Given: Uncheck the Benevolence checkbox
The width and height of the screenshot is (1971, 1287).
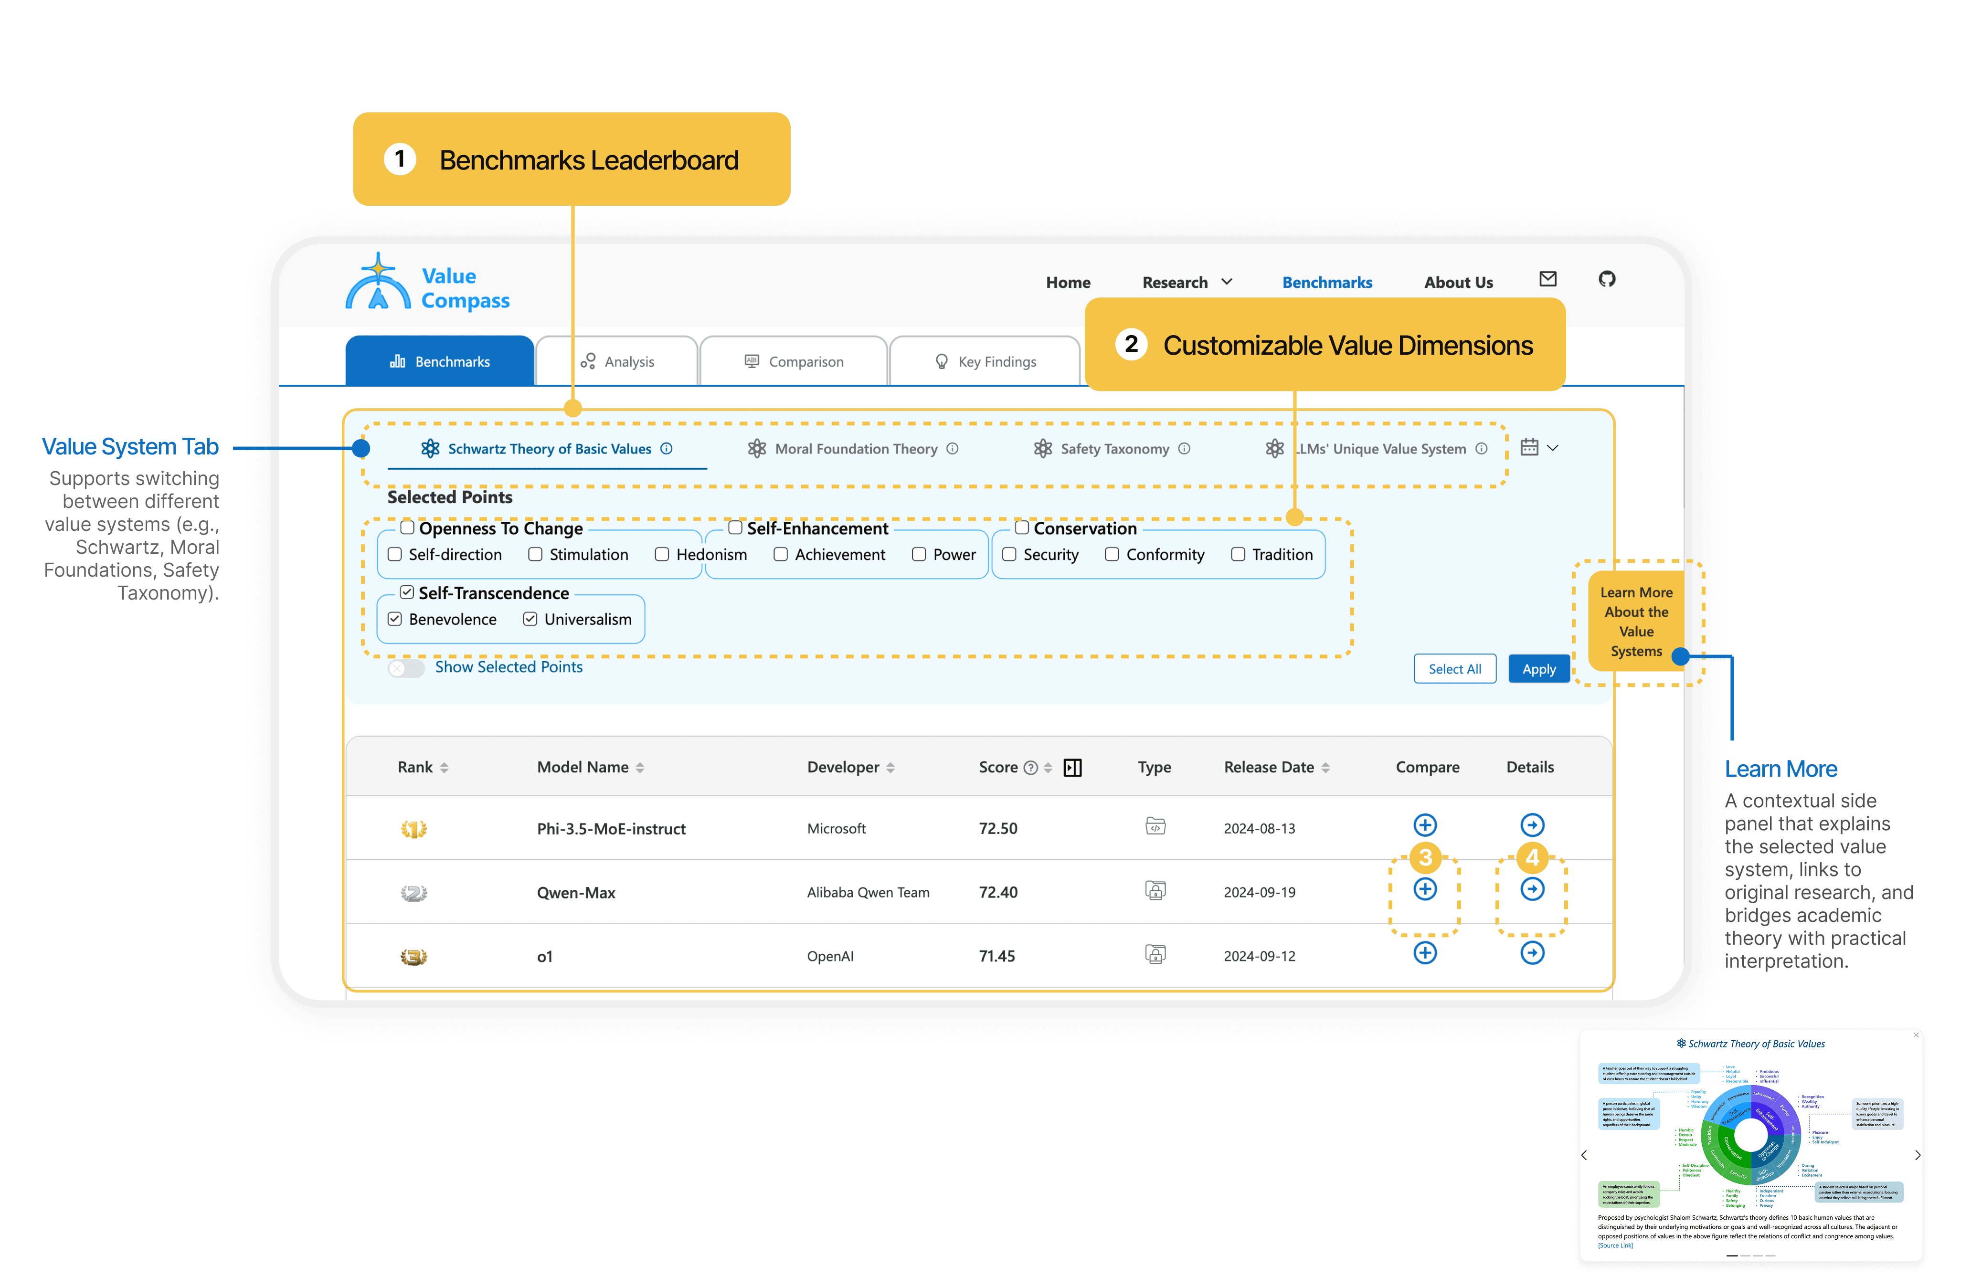Looking at the screenshot, I should [395, 619].
